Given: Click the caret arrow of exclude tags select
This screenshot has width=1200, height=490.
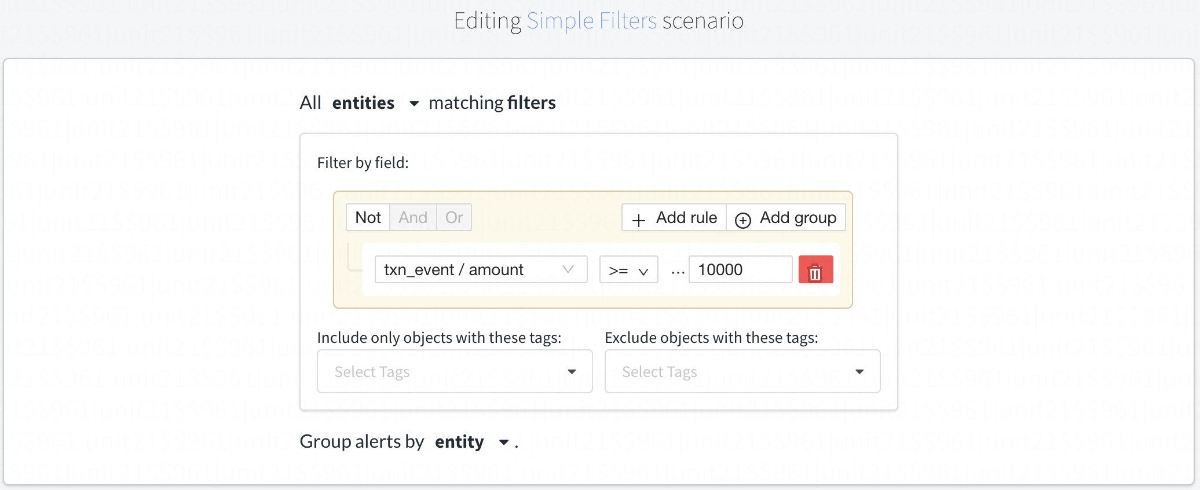Looking at the screenshot, I should 859,372.
